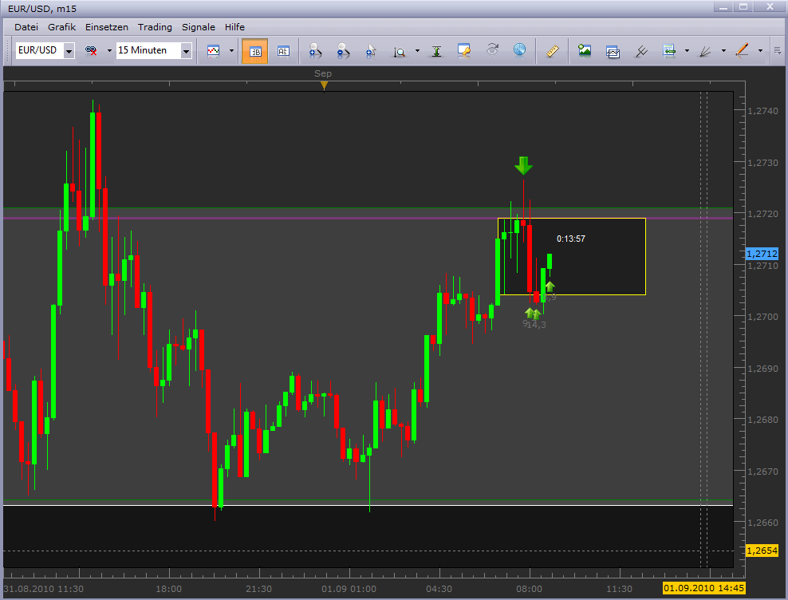Click the yellow 01.09.2010 14:45 time label
This screenshot has height=600, width=788.
click(703, 589)
